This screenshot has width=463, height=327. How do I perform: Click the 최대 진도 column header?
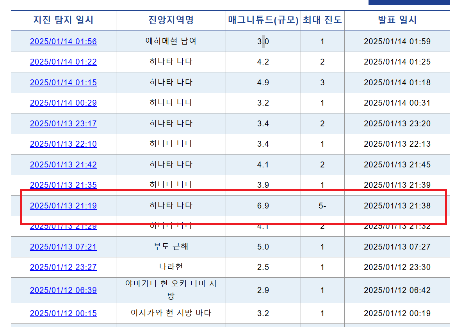(322, 20)
